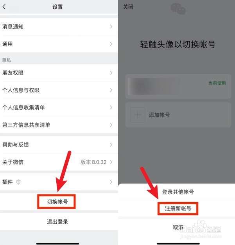
Task: Open 第三方信息共享清单 row
Action: pos(59,125)
